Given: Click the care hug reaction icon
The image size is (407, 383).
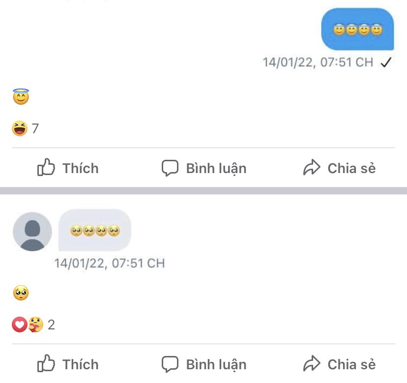Looking at the screenshot, I should [x=35, y=324].
